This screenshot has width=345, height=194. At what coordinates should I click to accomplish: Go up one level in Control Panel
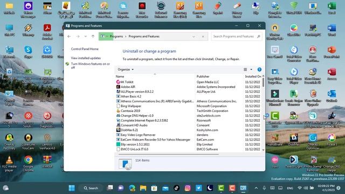93,37
